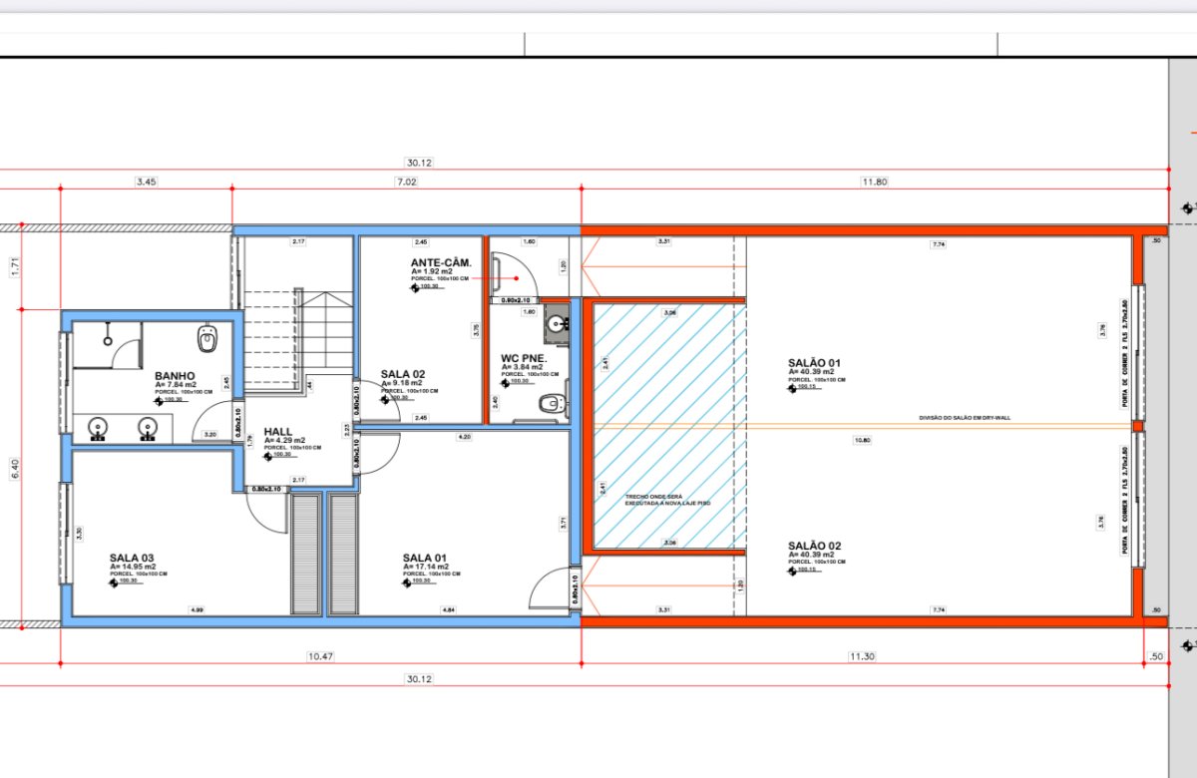Viewport: 1197px width, 778px height.
Task: Click the SALA 02 room label
Action: pyautogui.click(x=403, y=374)
